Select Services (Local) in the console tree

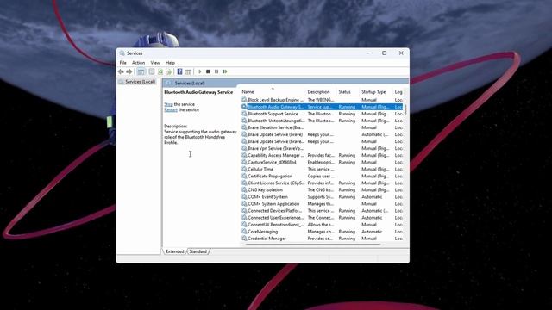(140, 82)
